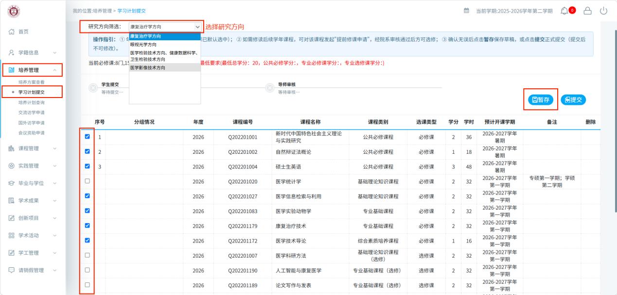Click 学习计划提交 breadcrumb link
The height and width of the screenshot is (295, 617).
click(x=132, y=11)
